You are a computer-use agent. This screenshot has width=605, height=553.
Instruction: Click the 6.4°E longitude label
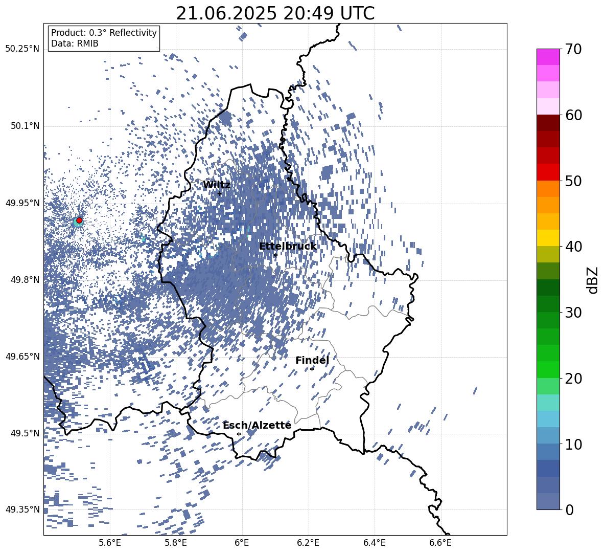point(374,543)
